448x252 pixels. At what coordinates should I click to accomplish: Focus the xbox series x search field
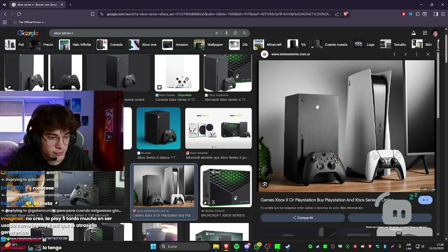[x=133, y=33]
